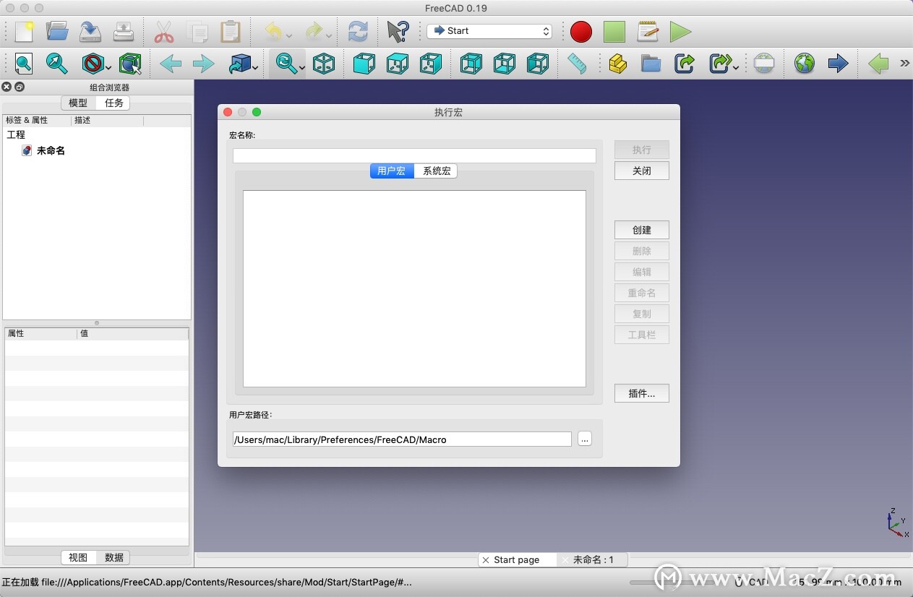Stop macro recording with the green square icon
Screen dimensions: 913x597
(614, 32)
